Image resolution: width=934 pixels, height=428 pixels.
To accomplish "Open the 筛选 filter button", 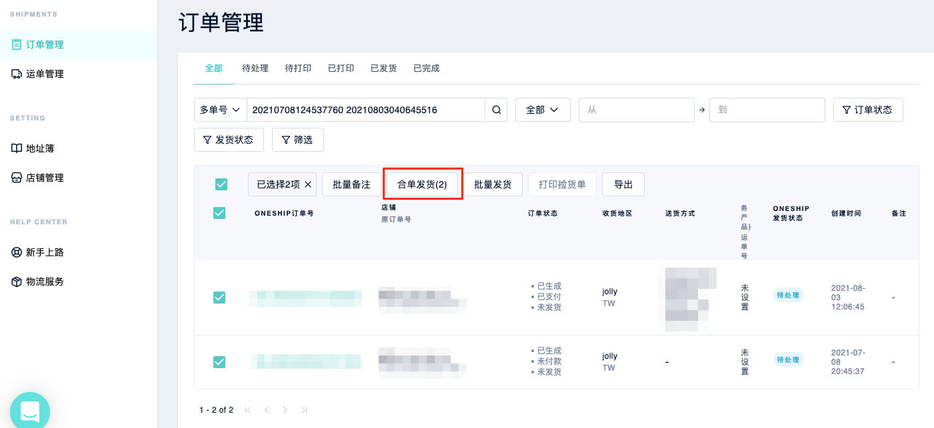I will [x=298, y=140].
